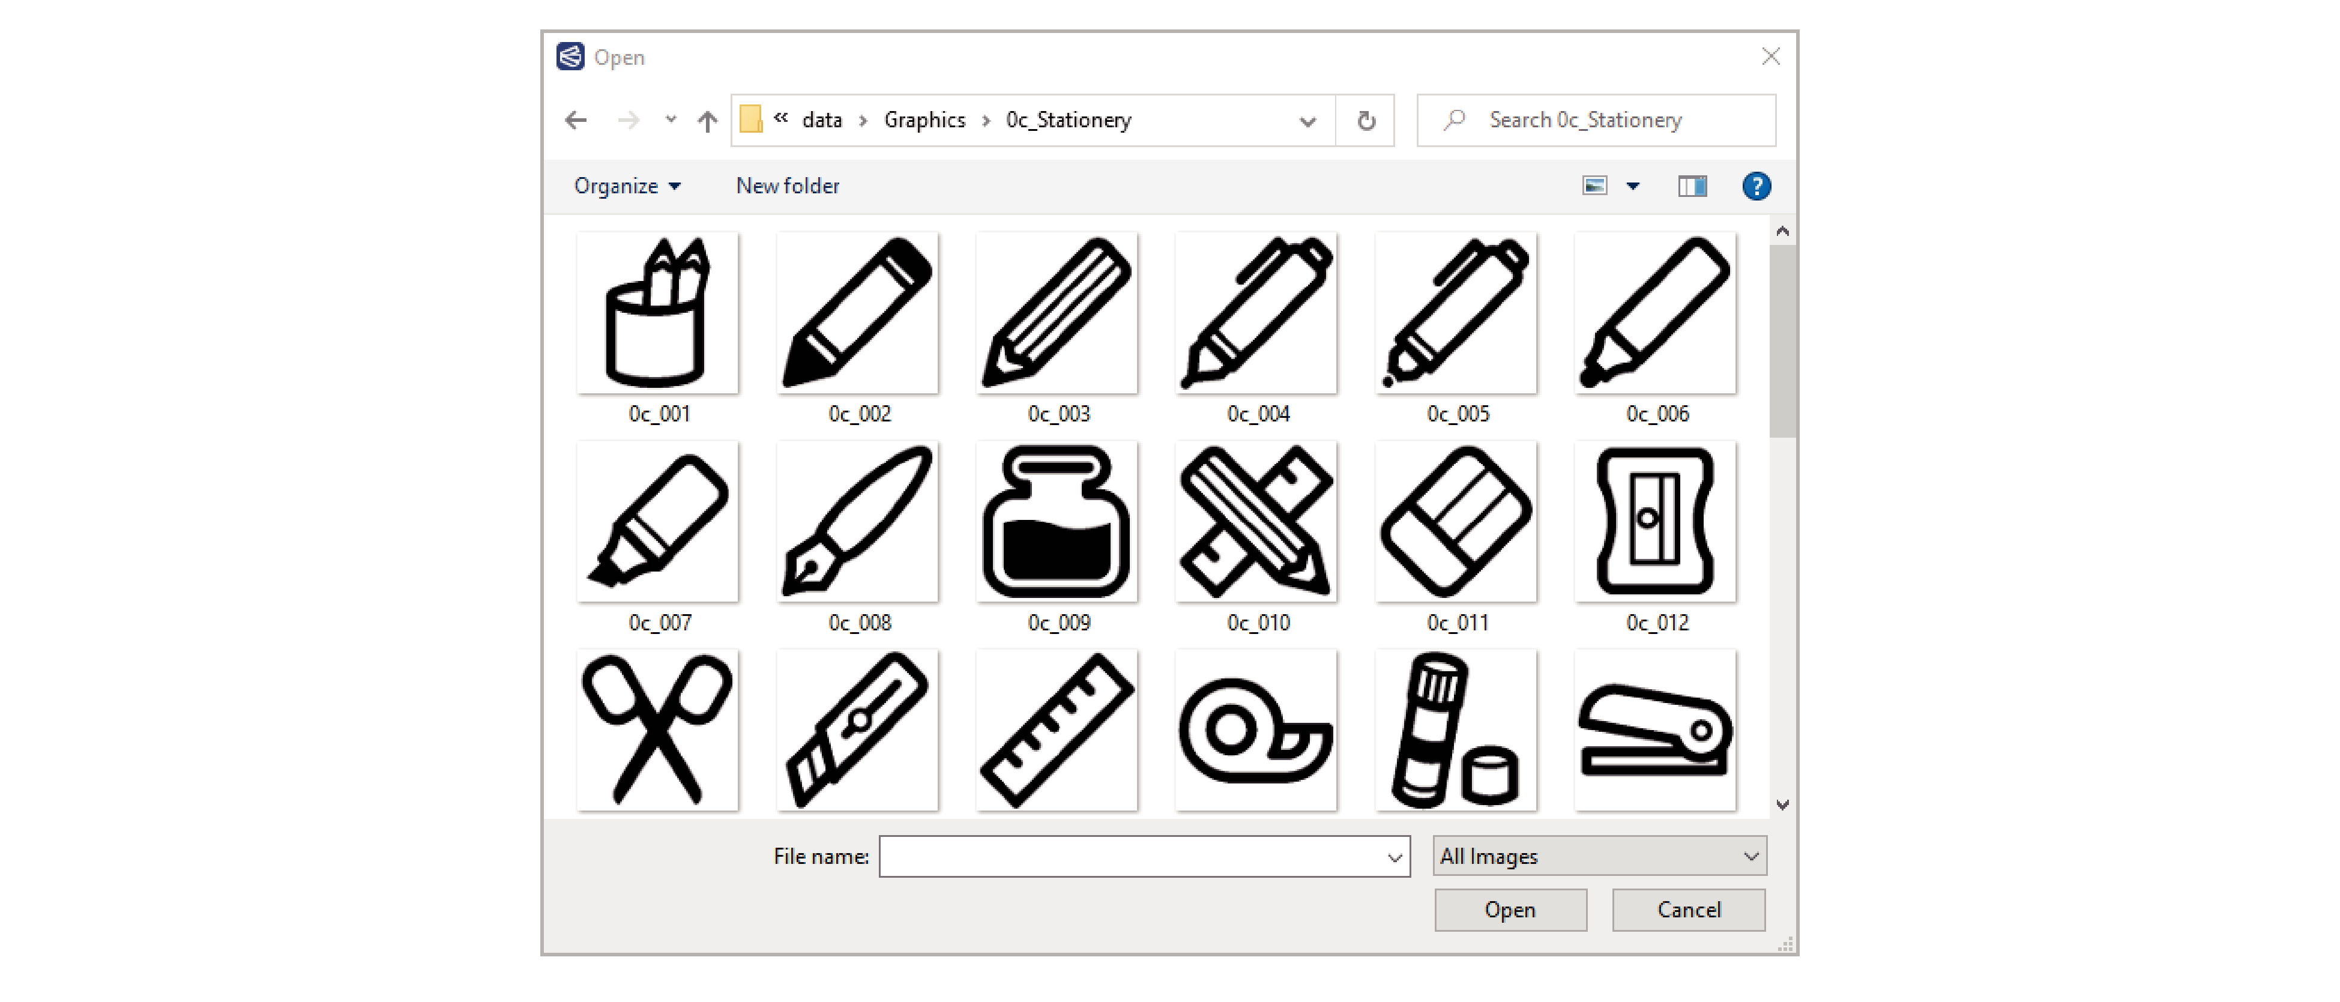Go back with the left arrow

coord(576,120)
